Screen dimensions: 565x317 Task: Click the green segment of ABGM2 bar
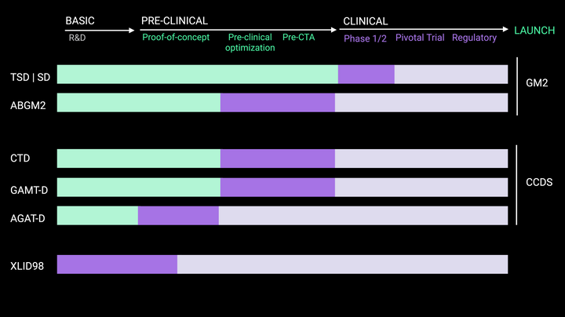coord(139,103)
